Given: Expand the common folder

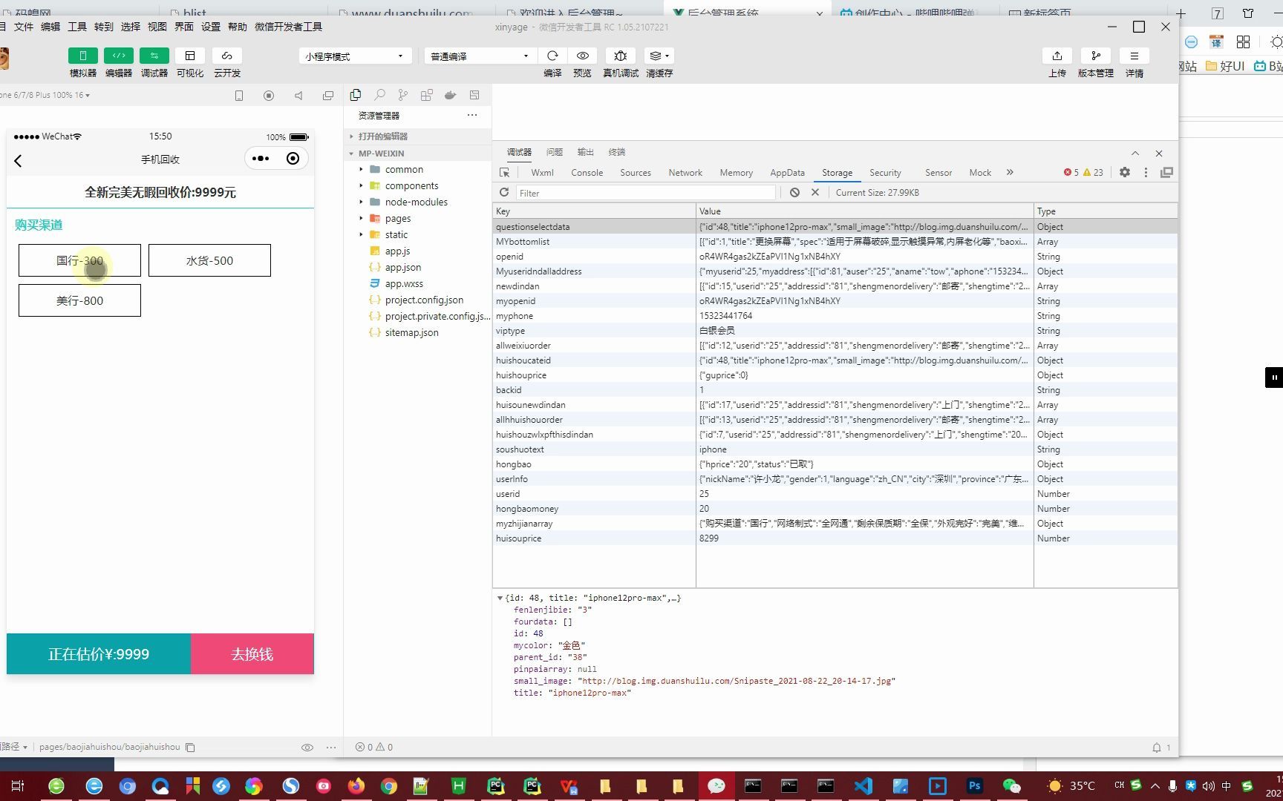Looking at the screenshot, I should (404, 169).
